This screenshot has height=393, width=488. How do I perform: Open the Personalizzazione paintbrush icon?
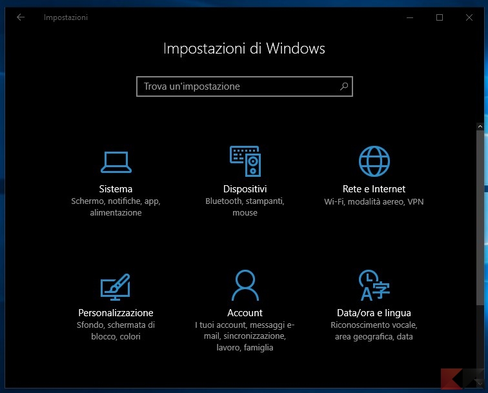[115, 287]
